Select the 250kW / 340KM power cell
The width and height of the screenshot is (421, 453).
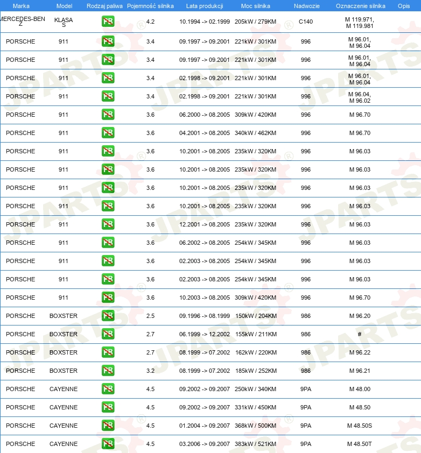256,389
